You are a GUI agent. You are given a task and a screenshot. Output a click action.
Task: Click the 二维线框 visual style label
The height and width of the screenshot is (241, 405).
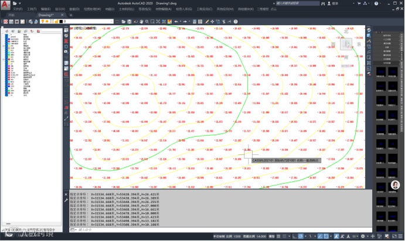click(89, 28)
